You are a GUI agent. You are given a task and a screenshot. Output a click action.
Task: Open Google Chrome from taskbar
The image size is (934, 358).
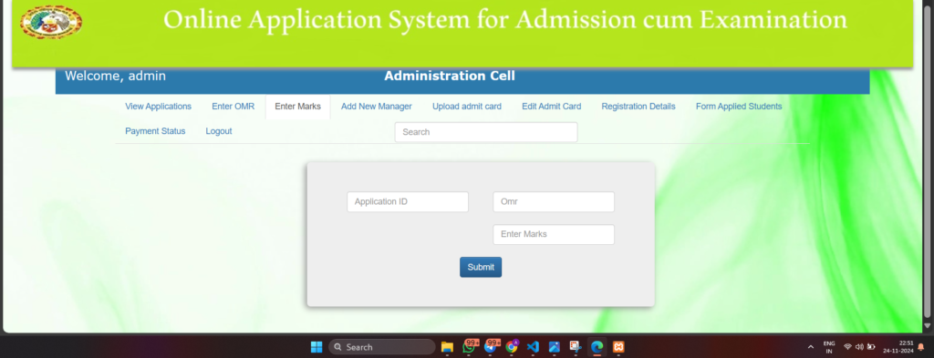[x=512, y=347]
